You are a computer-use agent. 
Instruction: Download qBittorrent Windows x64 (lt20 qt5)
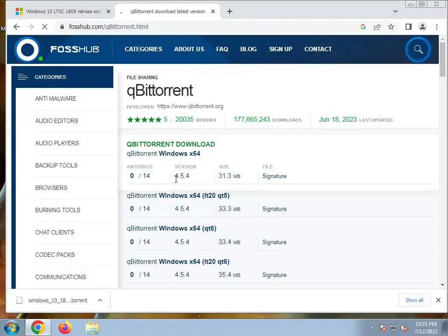(178, 196)
